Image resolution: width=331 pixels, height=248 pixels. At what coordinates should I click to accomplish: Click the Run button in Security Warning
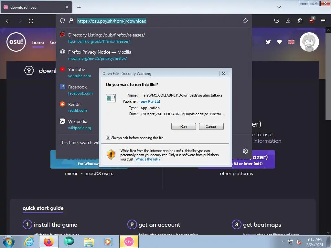(184, 127)
